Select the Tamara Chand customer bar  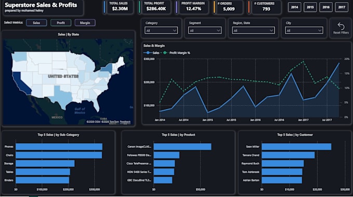288,155
